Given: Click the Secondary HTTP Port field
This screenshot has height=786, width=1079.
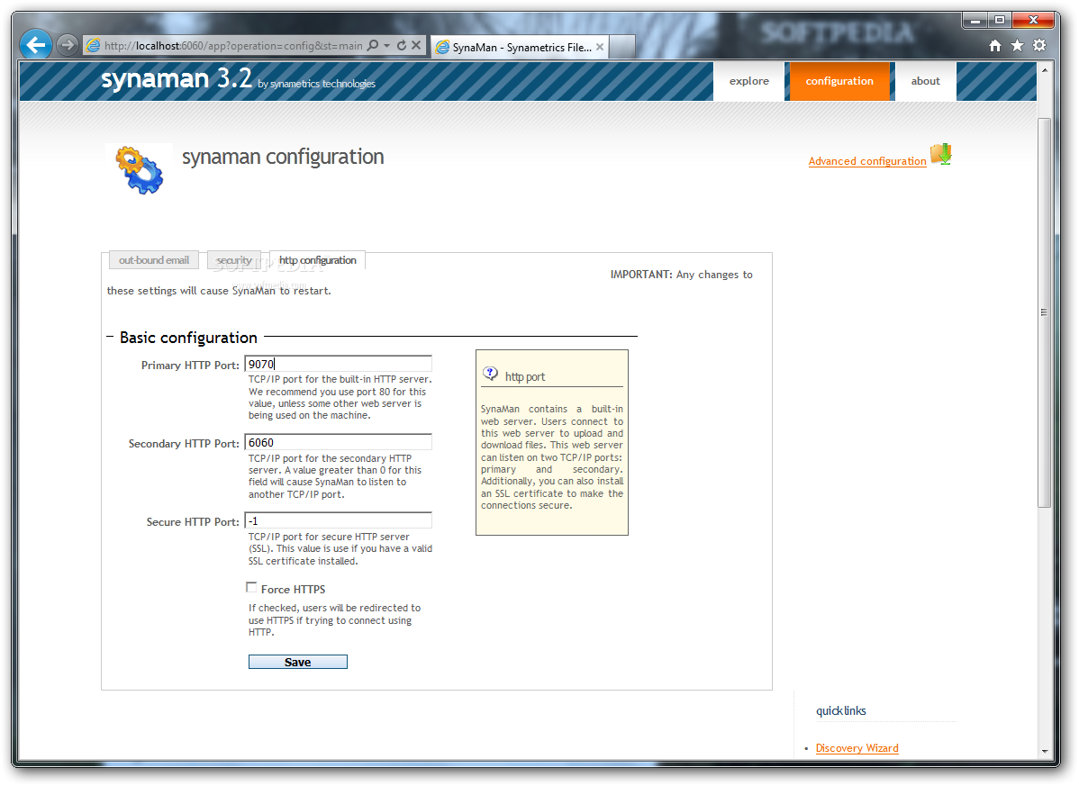Looking at the screenshot, I should [339, 442].
